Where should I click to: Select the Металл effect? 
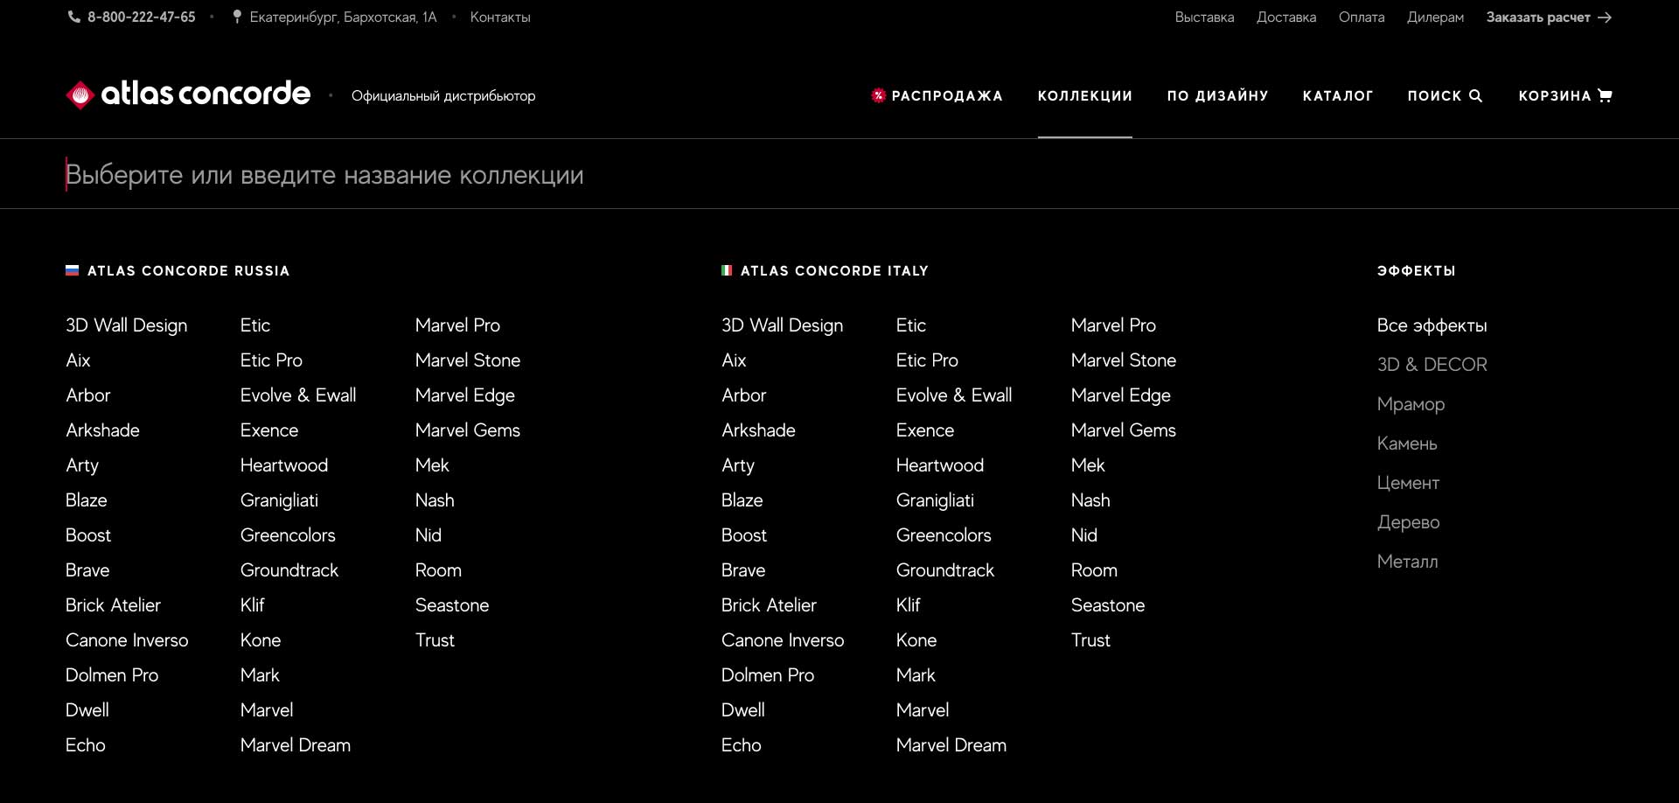click(1407, 562)
